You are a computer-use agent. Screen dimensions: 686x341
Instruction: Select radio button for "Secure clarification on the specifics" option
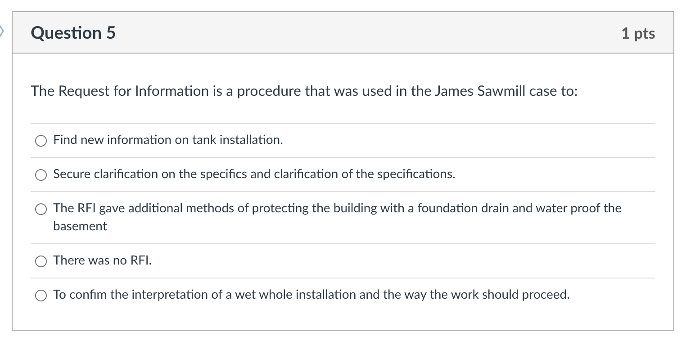click(x=41, y=175)
